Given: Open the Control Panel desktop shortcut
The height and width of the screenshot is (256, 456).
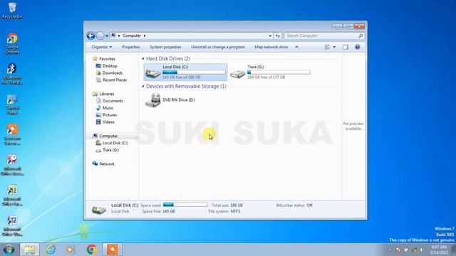Looking at the screenshot, I should [x=12, y=105].
